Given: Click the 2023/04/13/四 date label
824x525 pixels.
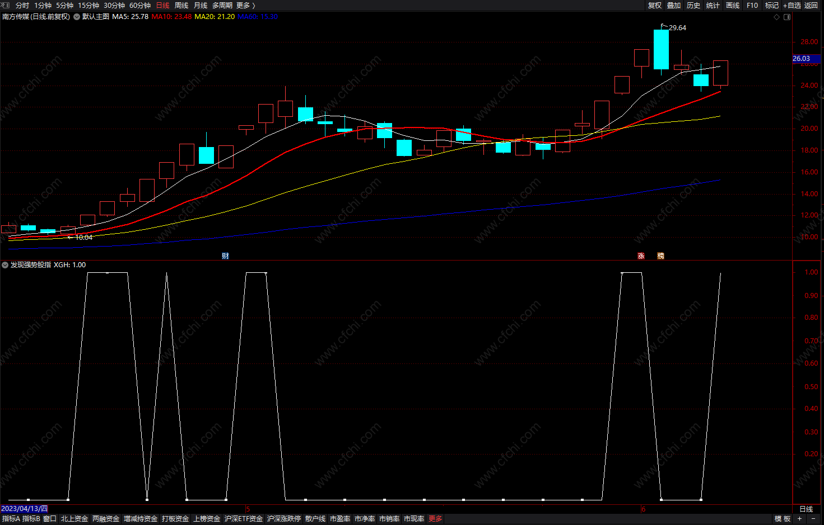Looking at the screenshot, I should 25,509.
